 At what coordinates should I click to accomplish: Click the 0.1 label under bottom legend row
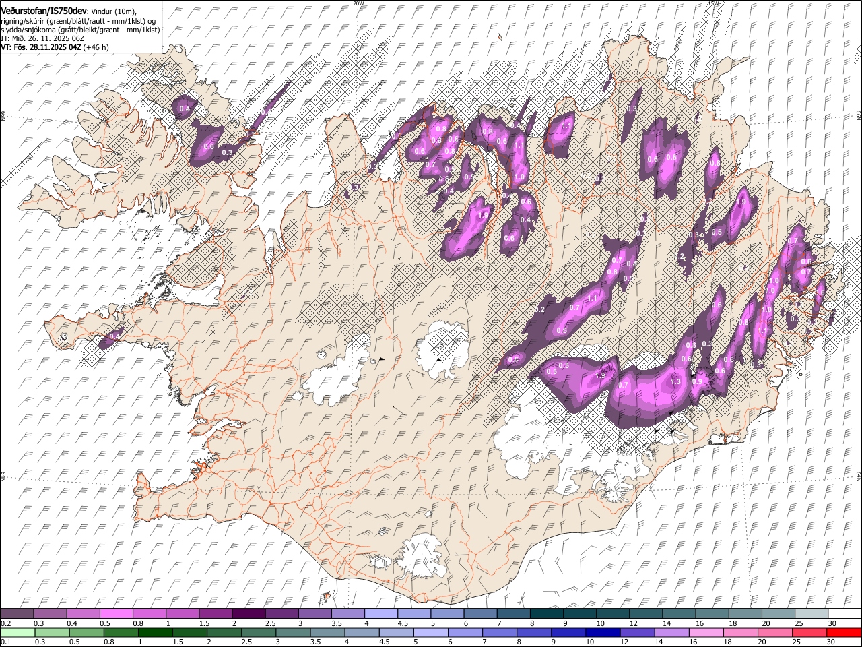[5, 642]
